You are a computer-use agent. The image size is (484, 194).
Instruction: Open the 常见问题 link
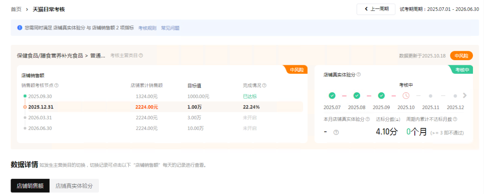click(170, 28)
